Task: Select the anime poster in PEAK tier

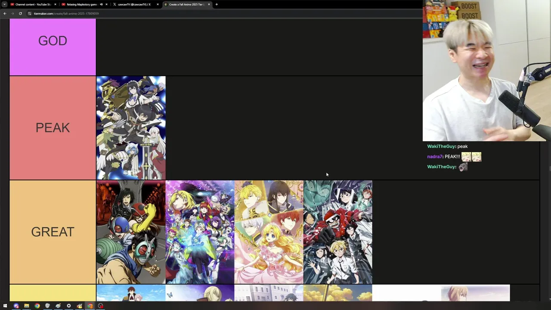Action: (131, 128)
